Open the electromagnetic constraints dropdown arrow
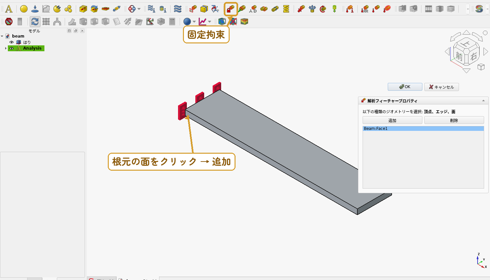This screenshot has height=280, width=490. point(139,9)
